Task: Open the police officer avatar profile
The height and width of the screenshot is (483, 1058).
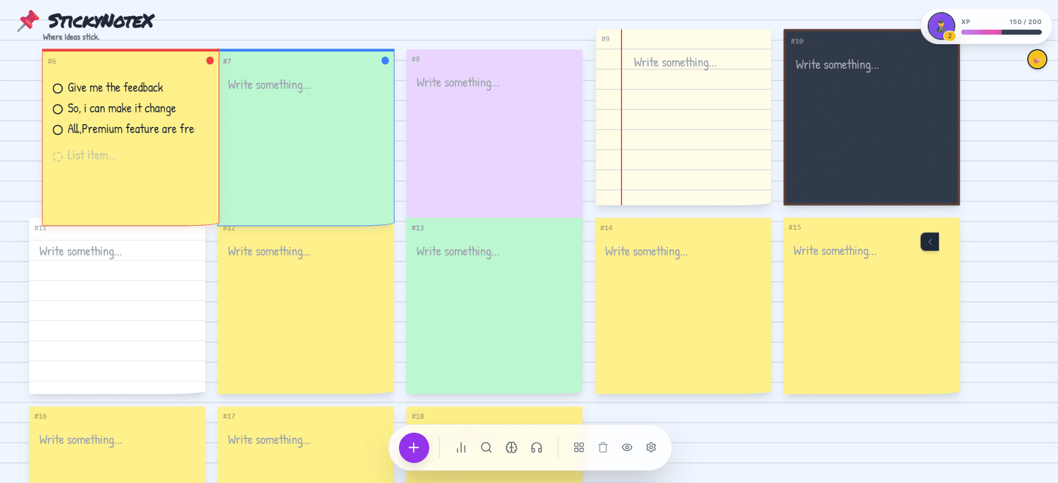Action: coord(941,26)
